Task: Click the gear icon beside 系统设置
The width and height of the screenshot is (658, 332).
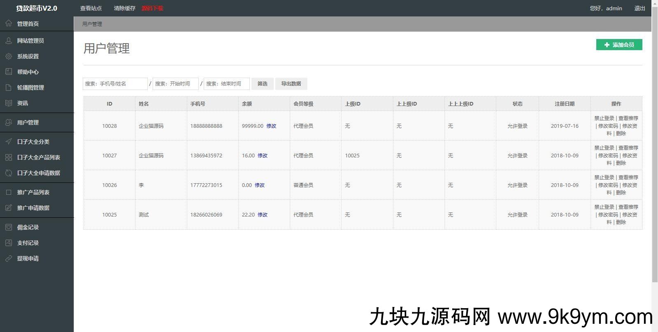Action: pos(8,56)
